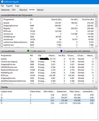Image resolution: width=99 pixels, height=121 pixels.
Task: Sort storage by Lemezváróli... column
Action: pos(88,92)
